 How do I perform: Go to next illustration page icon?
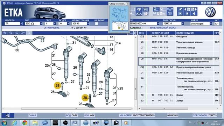pyautogui.click(x=194, y=9)
